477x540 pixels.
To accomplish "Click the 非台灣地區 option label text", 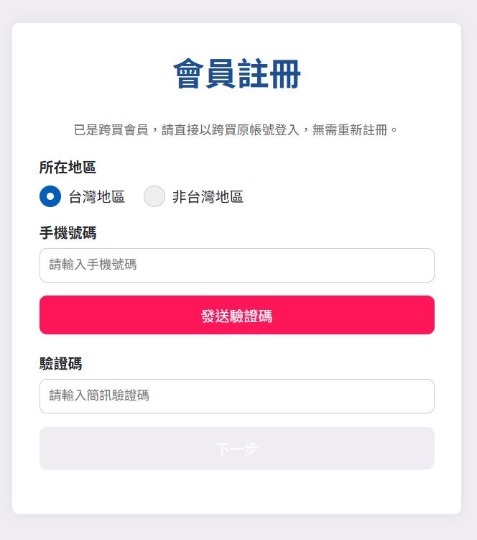I will click(208, 197).
